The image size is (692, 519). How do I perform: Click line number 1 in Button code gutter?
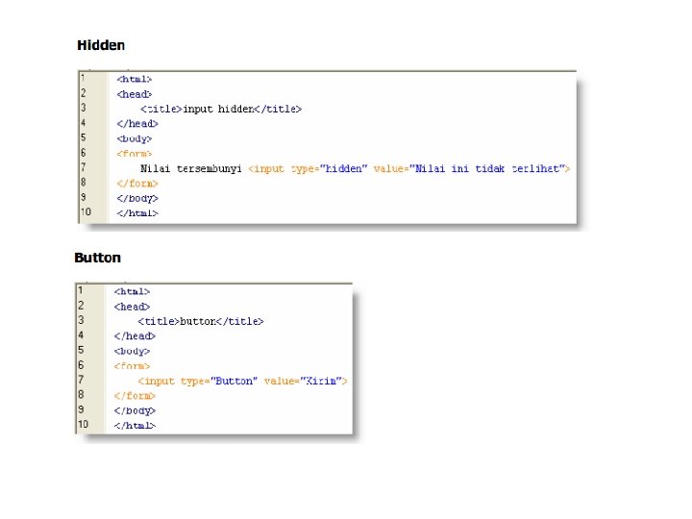point(81,290)
